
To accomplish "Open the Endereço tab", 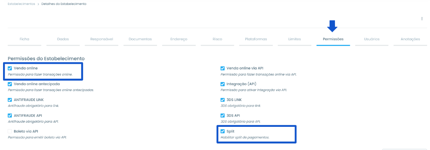I will [179, 39].
